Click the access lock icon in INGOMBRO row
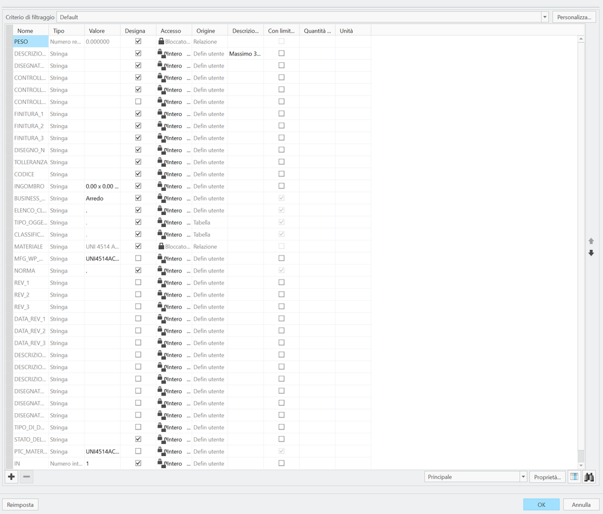Screen dimensions: 603x514 [x=162, y=186]
